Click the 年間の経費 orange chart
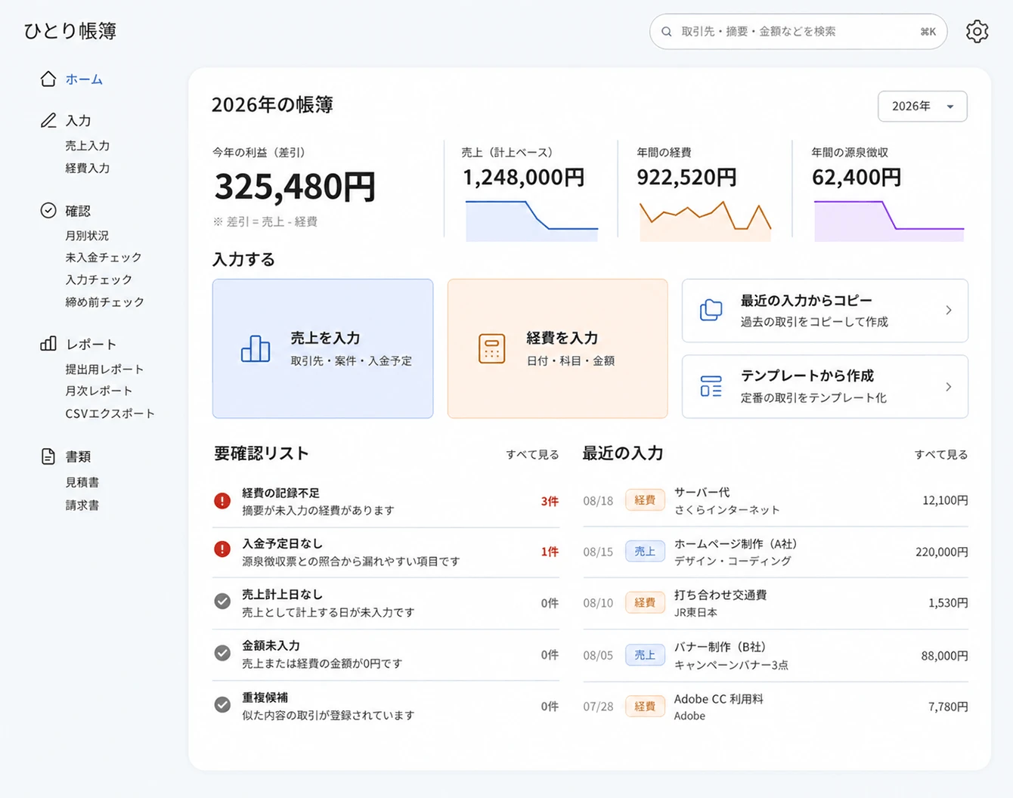The width and height of the screenshot is (1013, 798). pos(705,221)
